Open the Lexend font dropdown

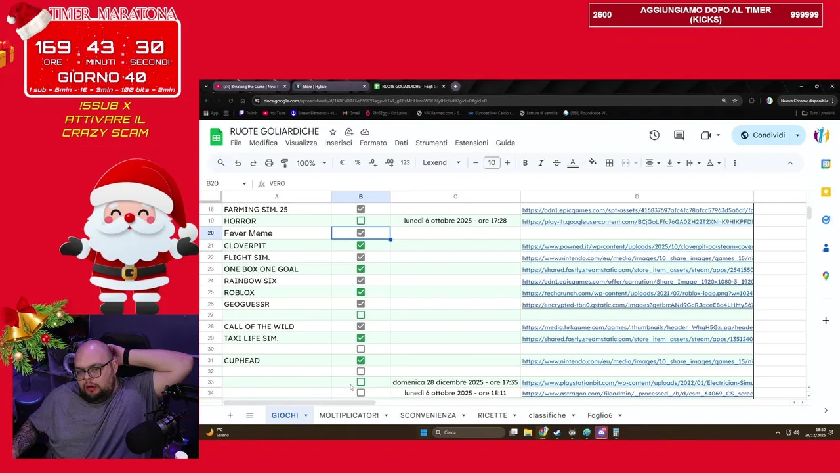441,163
